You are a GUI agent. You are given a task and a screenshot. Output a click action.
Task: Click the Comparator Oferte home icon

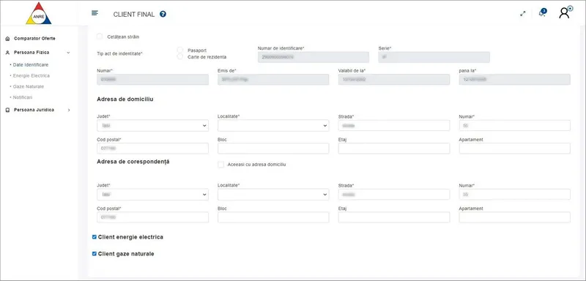(x=7, y=39)
